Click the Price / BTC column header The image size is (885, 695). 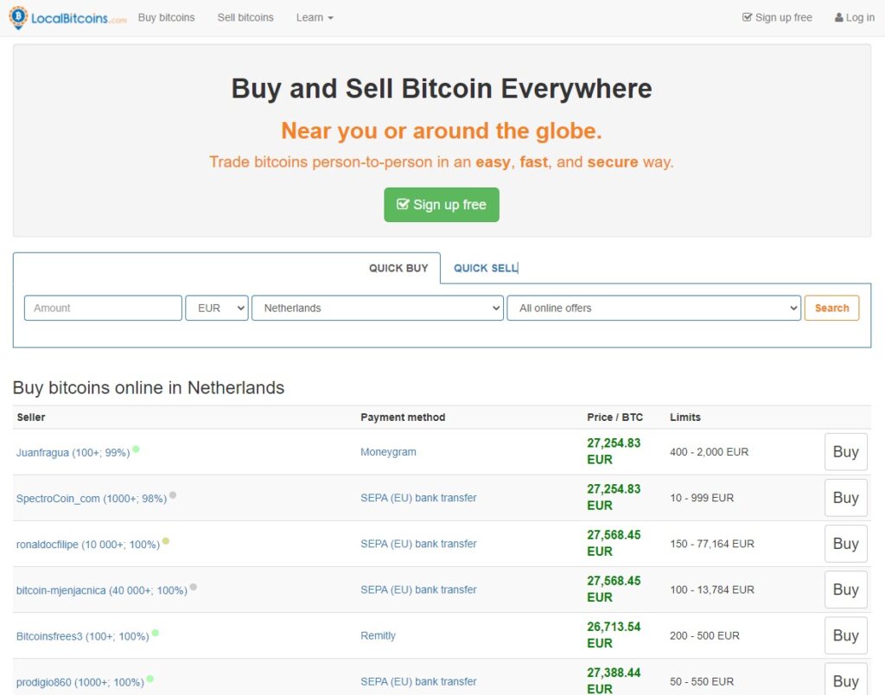pos(614,418)
